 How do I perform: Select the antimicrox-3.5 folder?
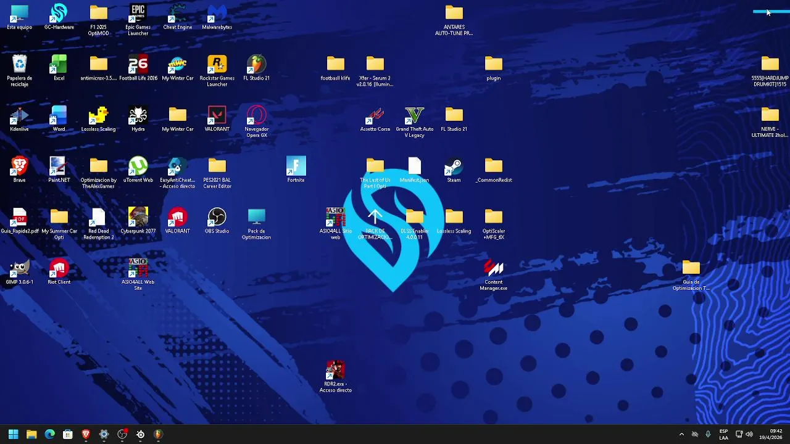(98, 68)
